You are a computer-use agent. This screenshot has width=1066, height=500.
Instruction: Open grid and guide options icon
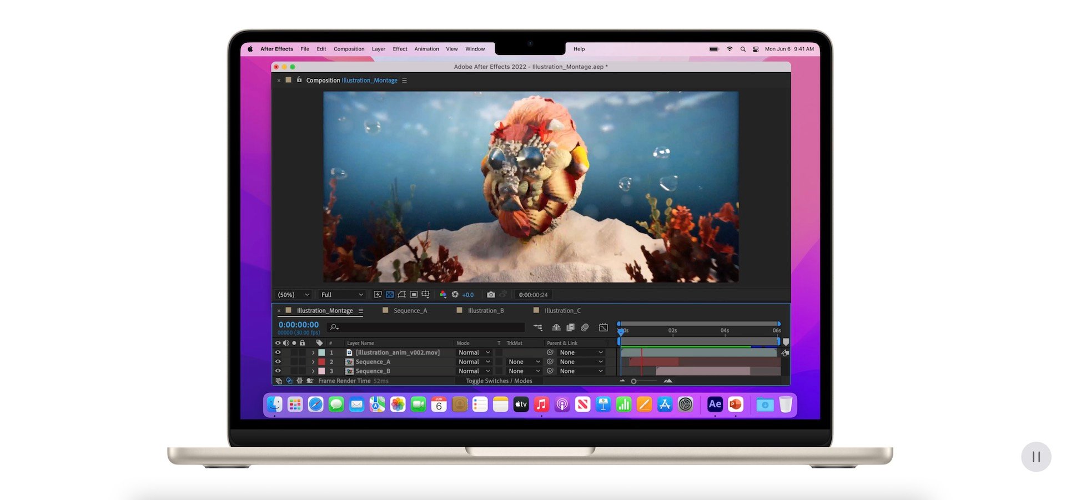tap(426, 295)
